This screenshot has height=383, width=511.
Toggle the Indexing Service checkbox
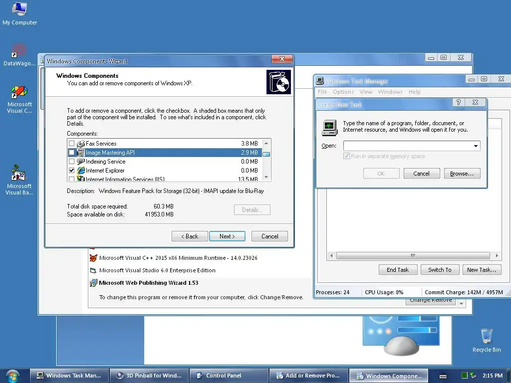[x=72, y=162]
